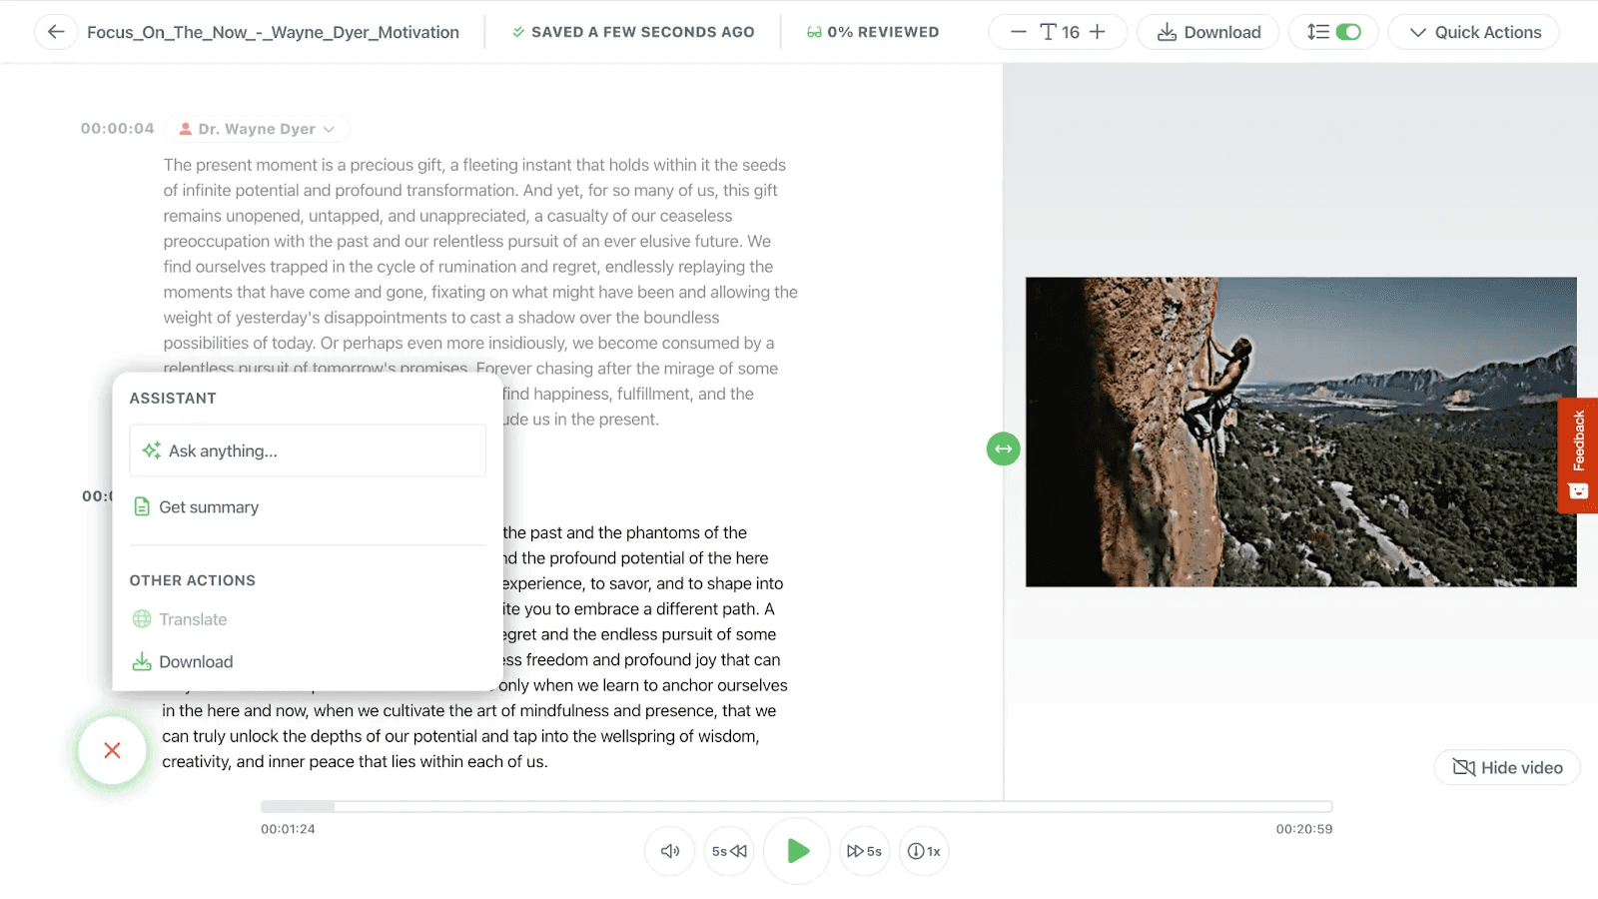This screenshot has width=1598, height=899.
Task: Play the recording
Action: 797,851
